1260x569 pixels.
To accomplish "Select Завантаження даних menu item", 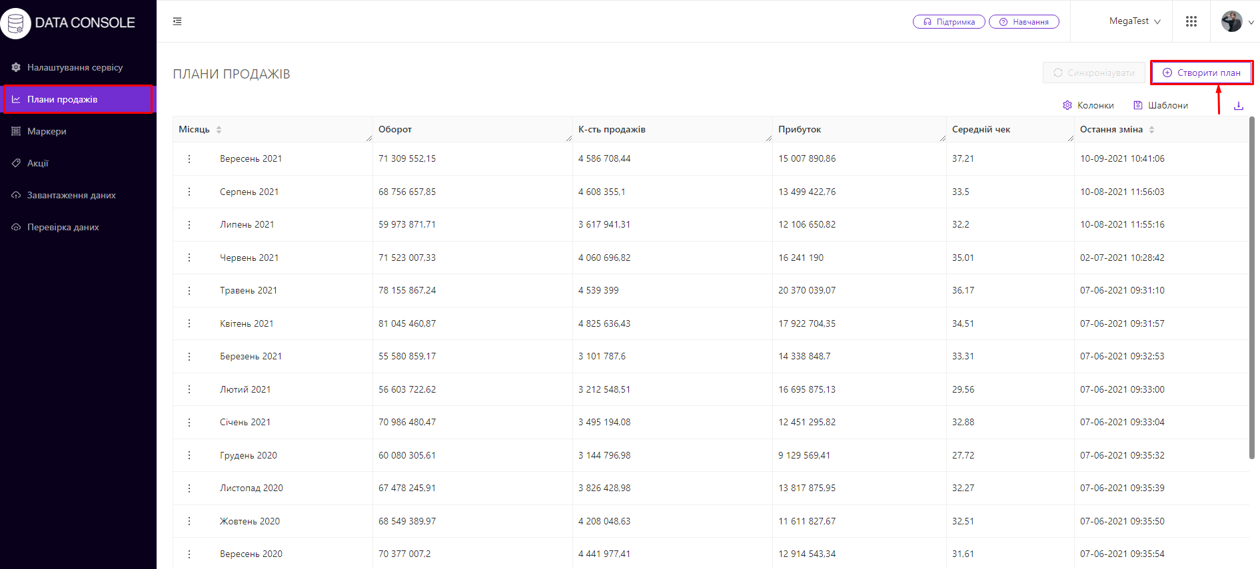I will [71, 195].
